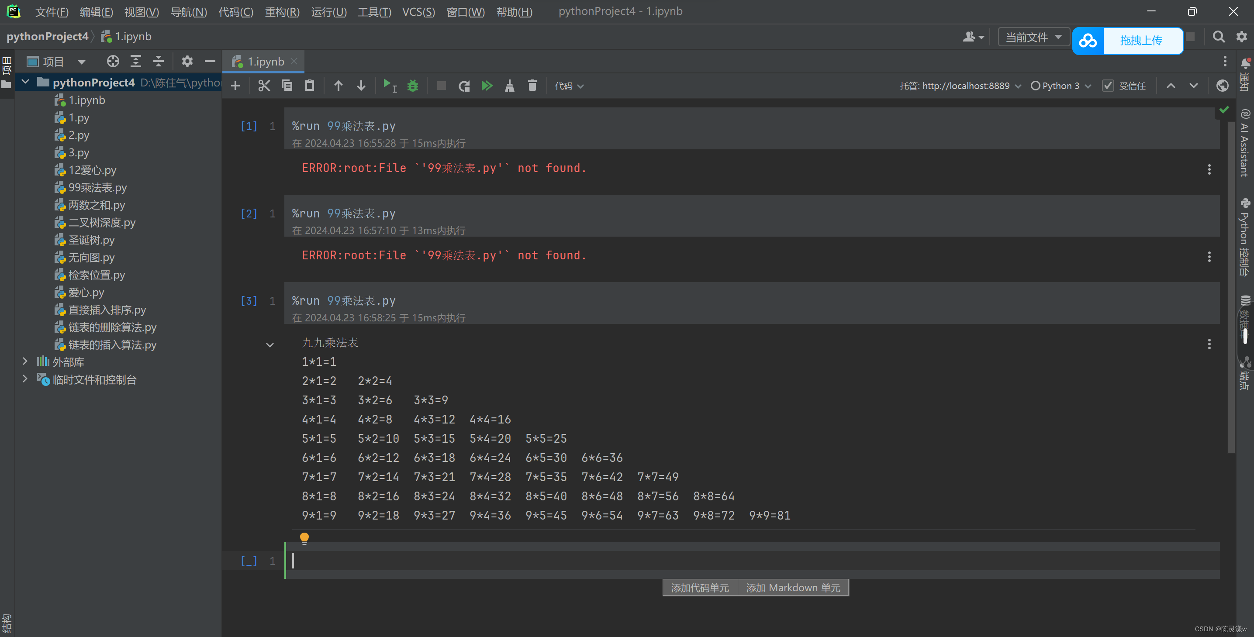Expand the external libraries node
Viewport: 1254px width, 637px height.
pos(25,362)
